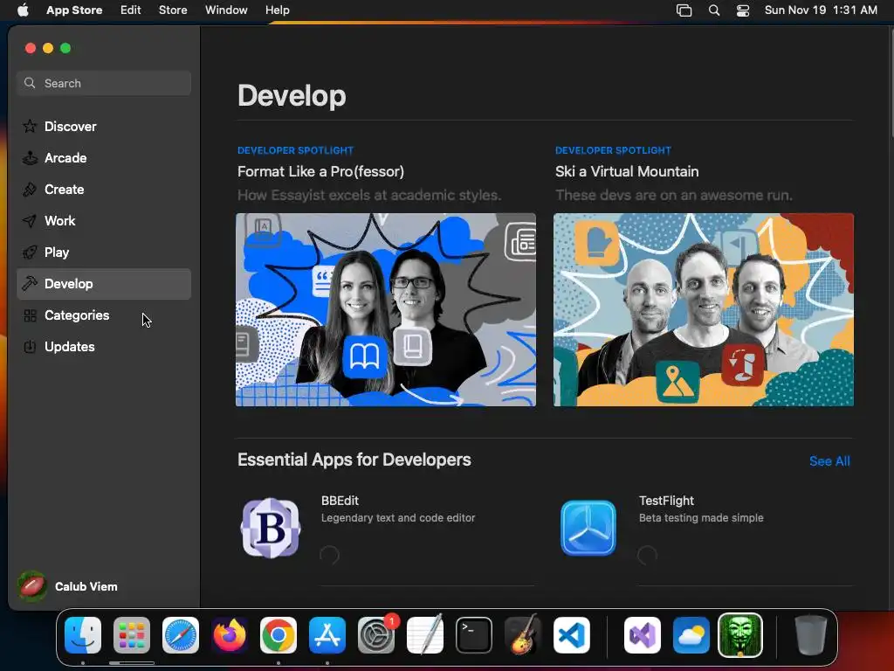Screen dimensions: 894x671
Task: Open Control Center in the menu bar
Action: pyautogui.click(x=743, y=10)
